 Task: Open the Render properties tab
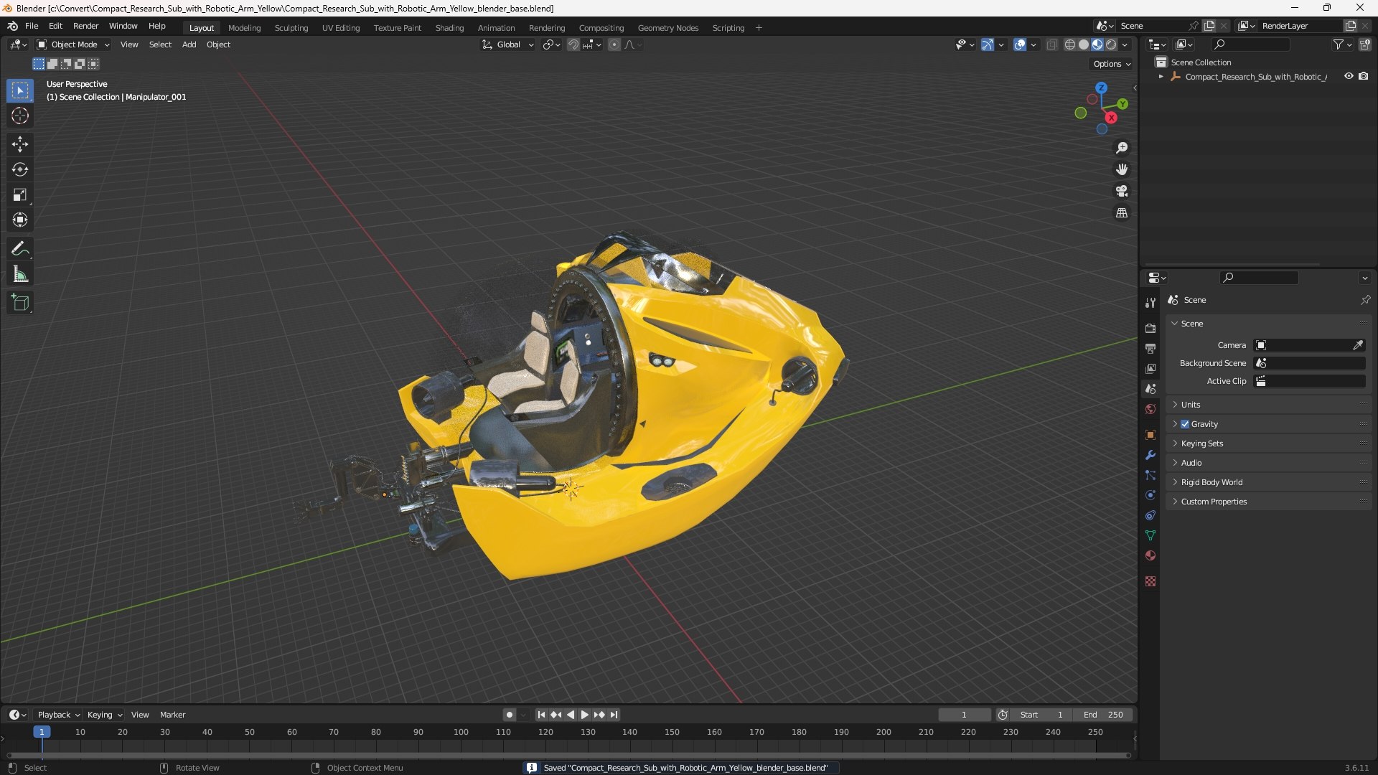point(1150,328)
